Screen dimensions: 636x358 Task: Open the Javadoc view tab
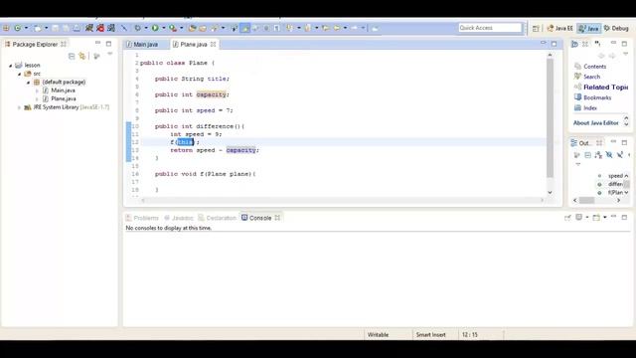[179, 218]
